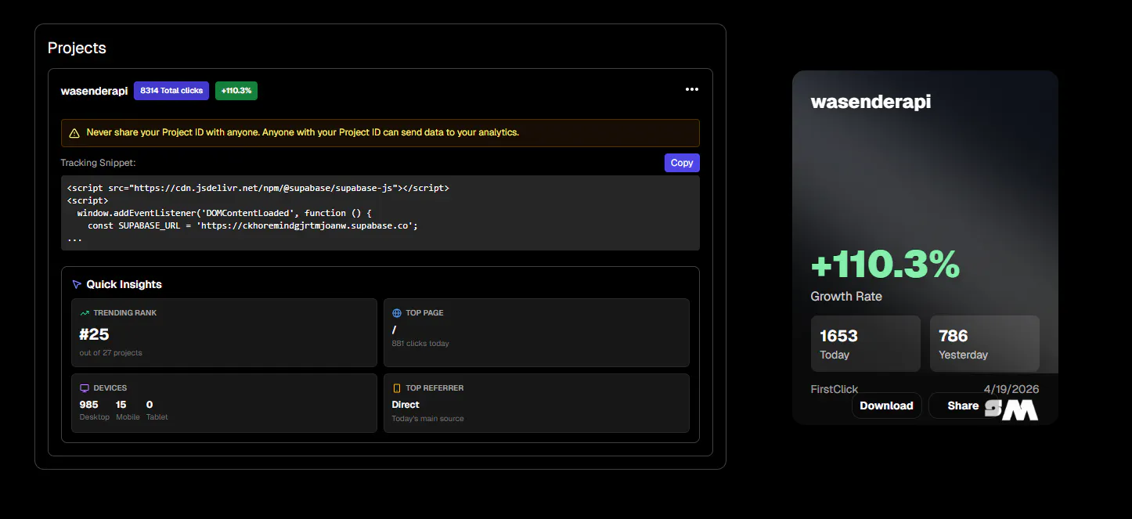Click the Top Referrer phone icon
1132x519 pixels.
pyautogui.click(x=397, y=387)
